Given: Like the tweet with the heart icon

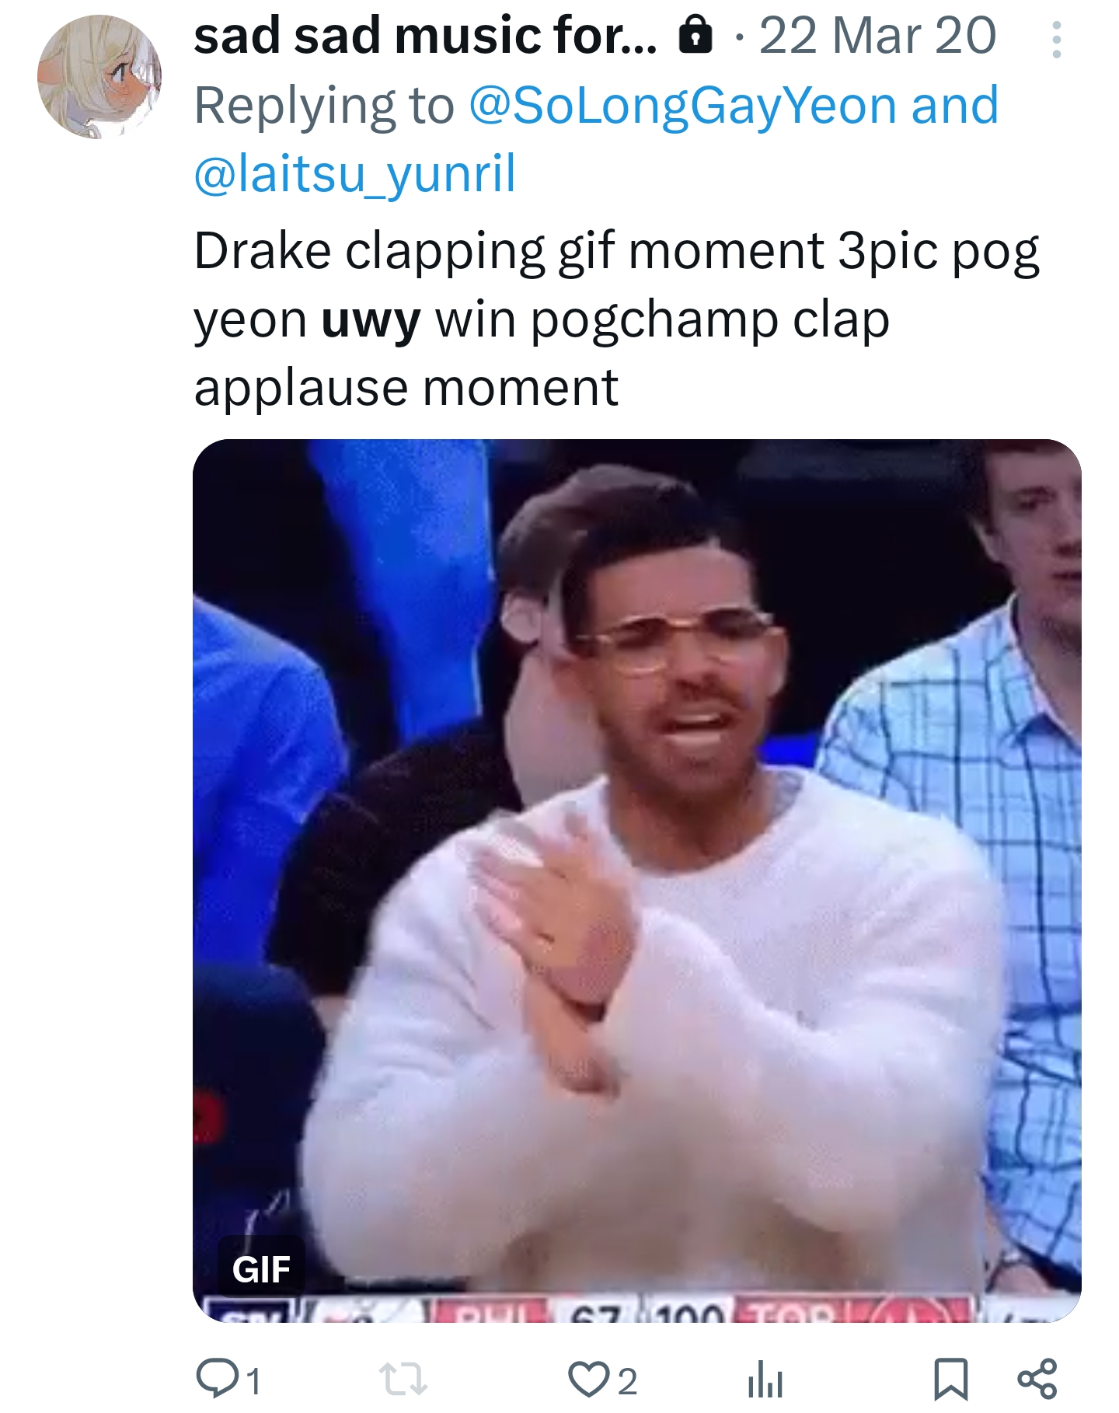Looking at the screenshot, I should point(587,1378).
